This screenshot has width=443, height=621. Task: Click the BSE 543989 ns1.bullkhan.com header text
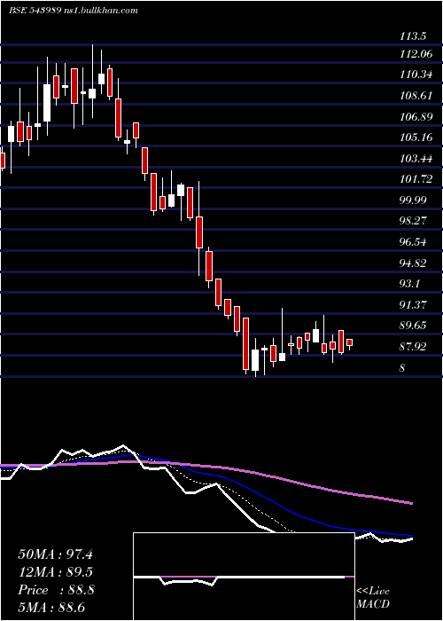[x=74, y=11]
